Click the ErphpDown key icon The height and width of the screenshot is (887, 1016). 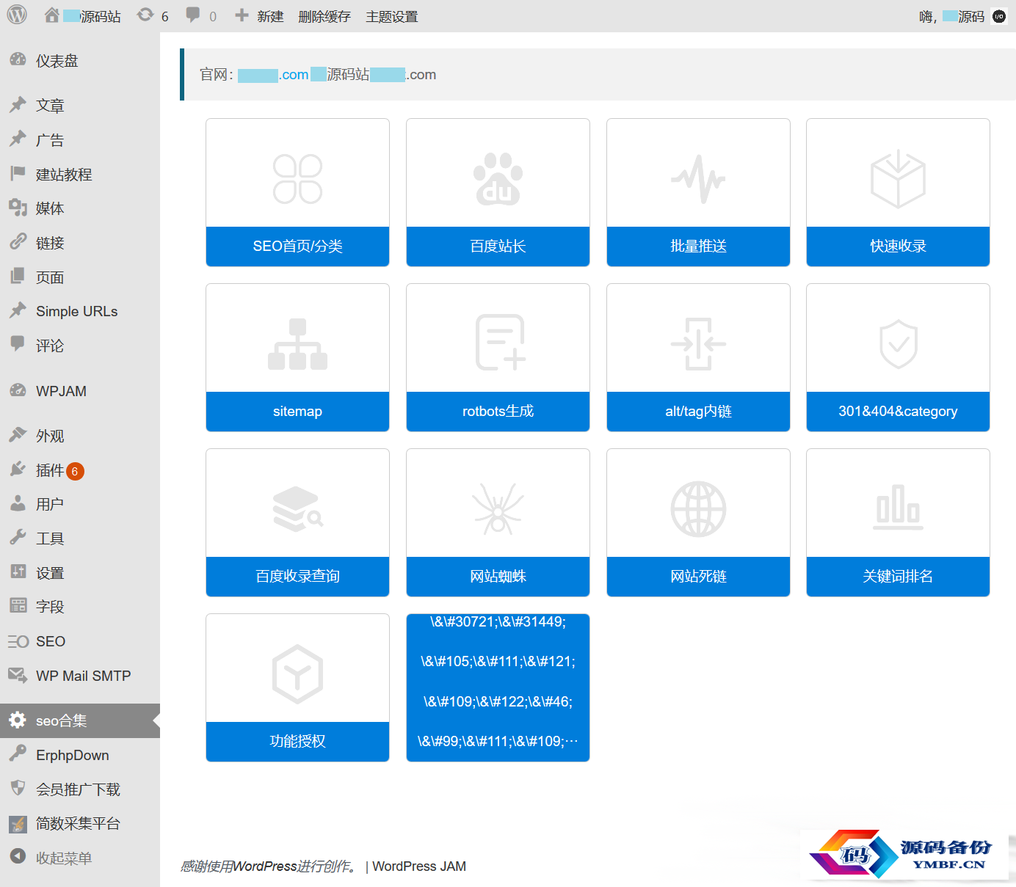point(18,754)
